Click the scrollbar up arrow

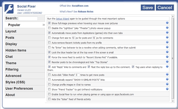pos(173,16)
